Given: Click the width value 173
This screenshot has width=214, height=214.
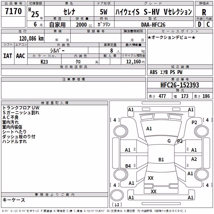Looking at the screenshot, I should [x=185, y=96].
